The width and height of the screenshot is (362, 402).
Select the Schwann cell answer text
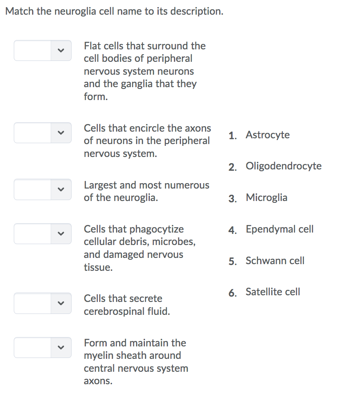pos(275,261)
